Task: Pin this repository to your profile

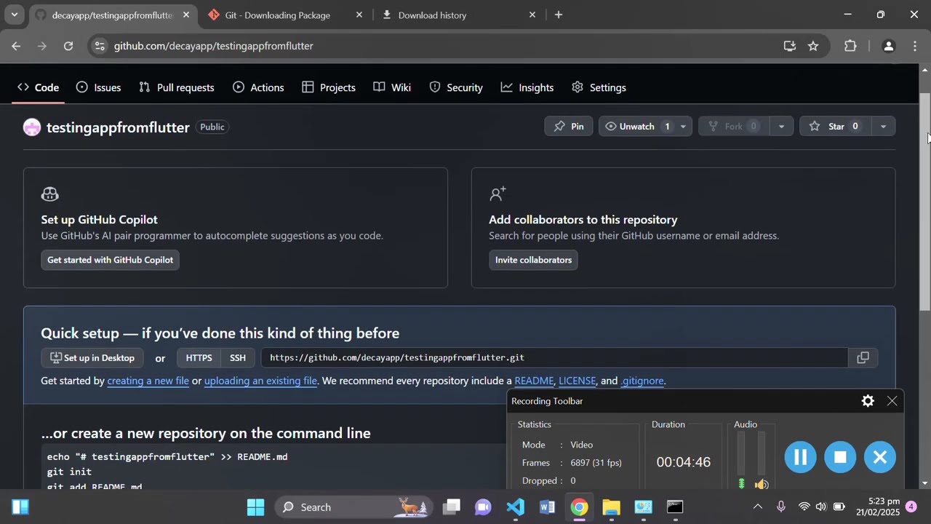Action: pos(569,127)
